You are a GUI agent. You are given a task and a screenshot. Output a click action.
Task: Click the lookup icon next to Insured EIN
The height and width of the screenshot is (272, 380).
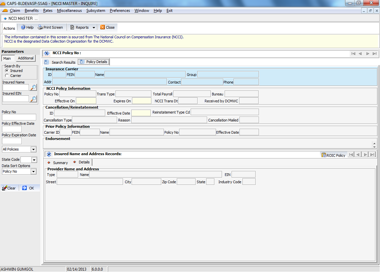(33, 99)
